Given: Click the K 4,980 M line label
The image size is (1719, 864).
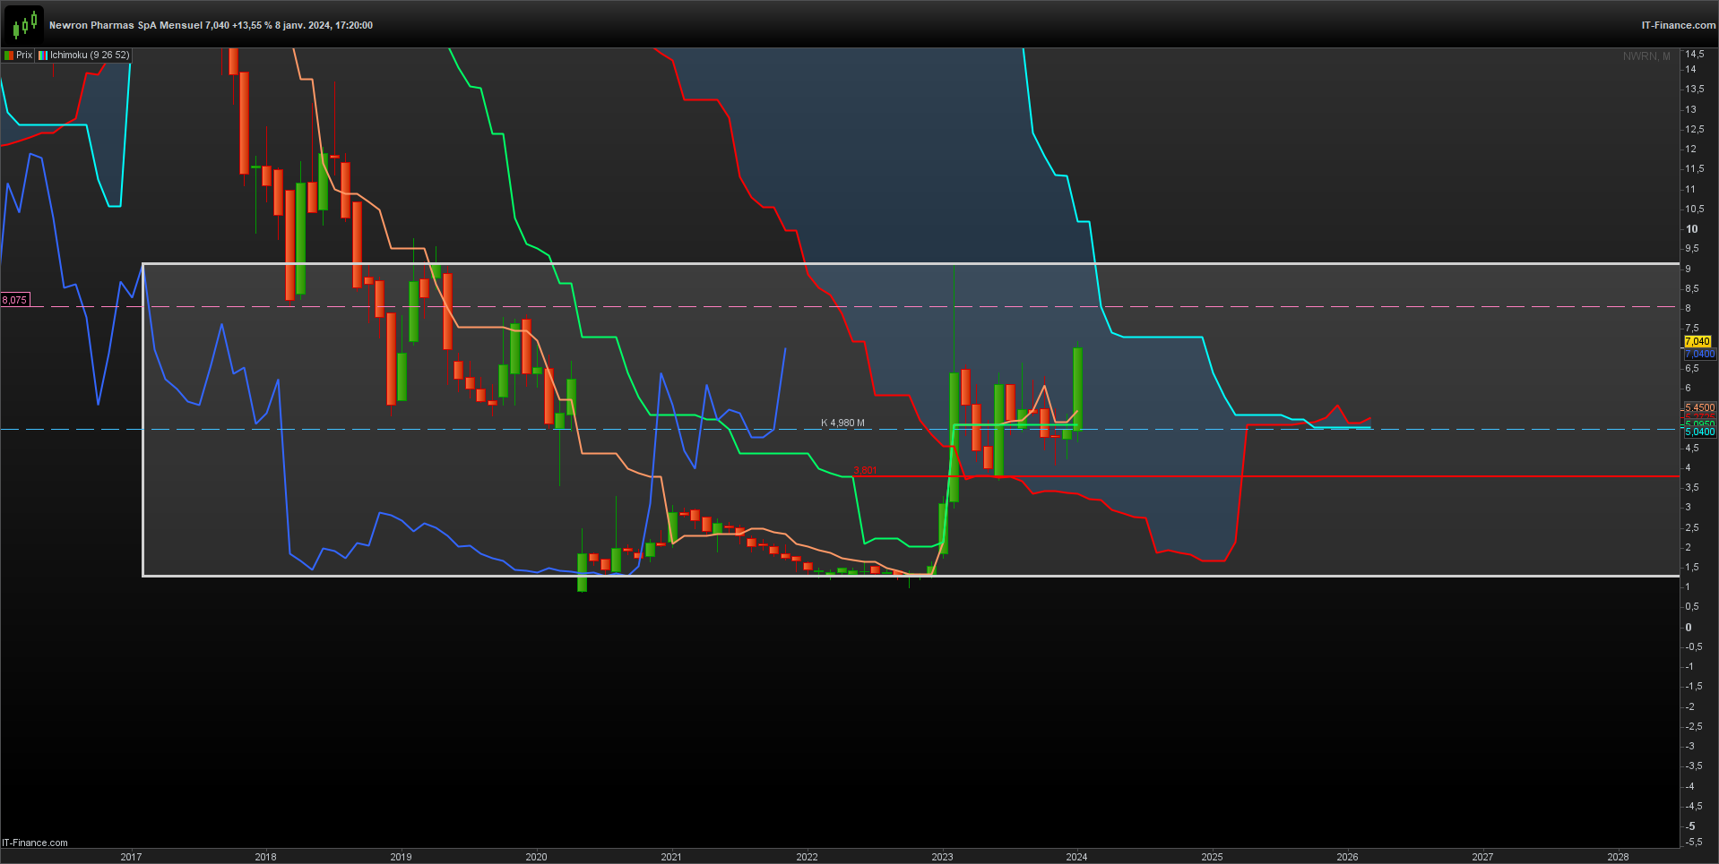Looking at the screenshot, I should click(843, 423).
